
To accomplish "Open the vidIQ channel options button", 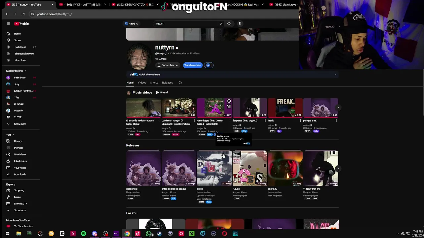I will click(209, 65).
